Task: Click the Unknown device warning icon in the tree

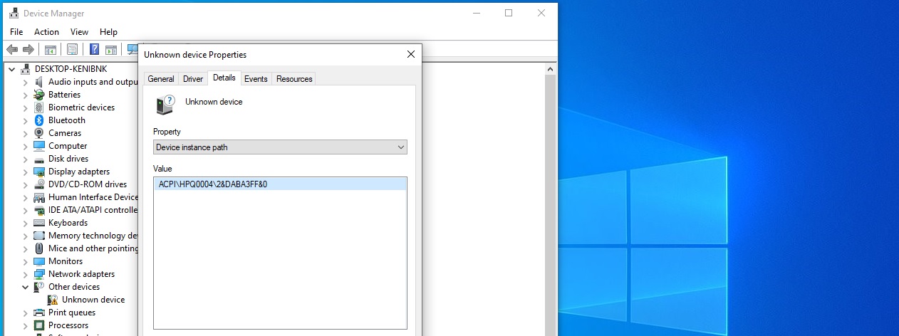Action: click(x=53, y=300)
